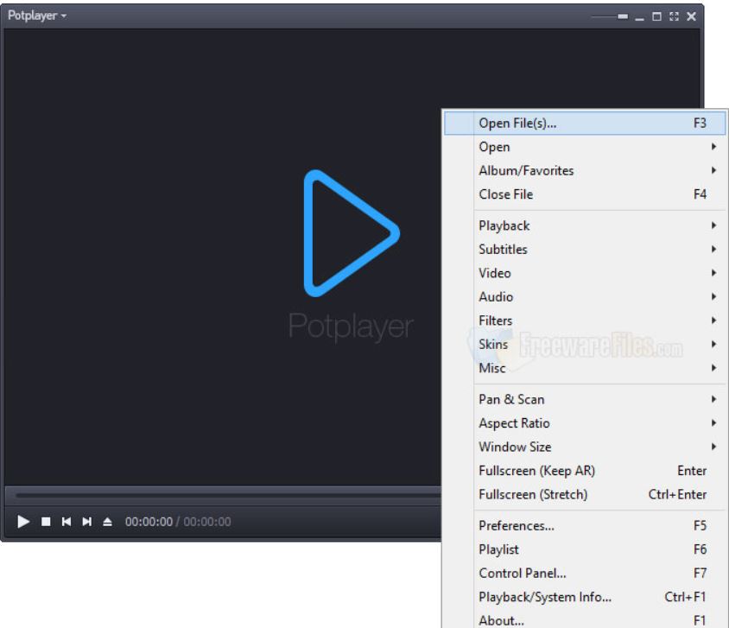
Task: Expand the Subtitles submenu
Action: click(x=585, y=250)
